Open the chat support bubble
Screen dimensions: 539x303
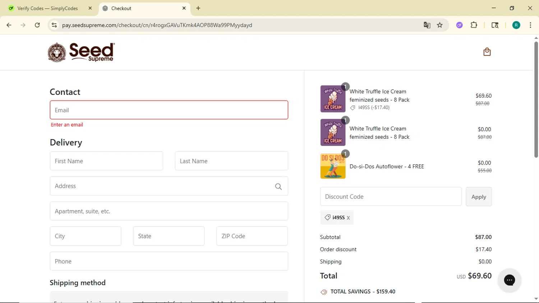[x=509, y=280]
